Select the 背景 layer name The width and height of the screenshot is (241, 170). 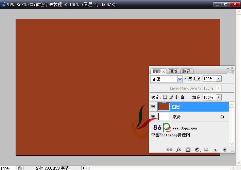[176, 117]
